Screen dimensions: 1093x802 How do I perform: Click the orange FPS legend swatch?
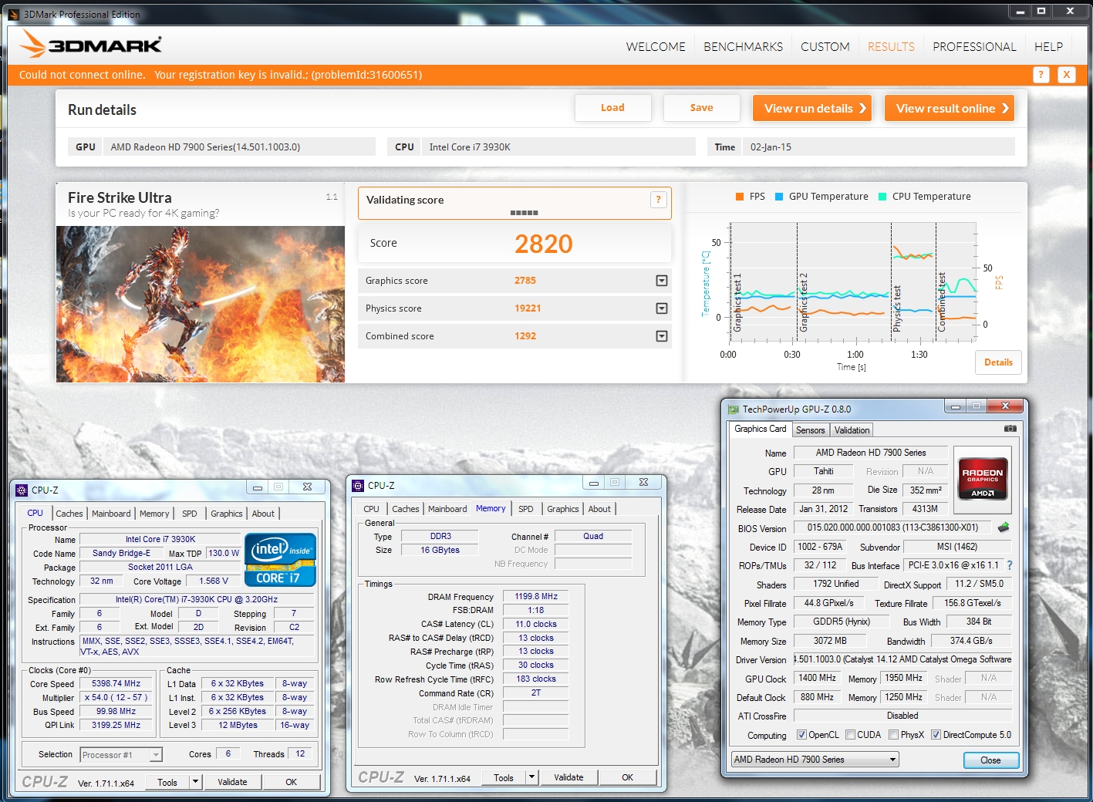click(740, 197)
